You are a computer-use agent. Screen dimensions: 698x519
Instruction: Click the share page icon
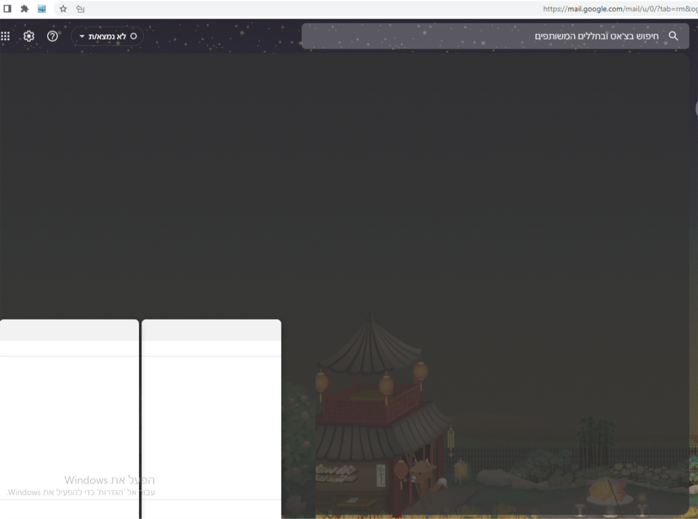(x=80, y=8)
